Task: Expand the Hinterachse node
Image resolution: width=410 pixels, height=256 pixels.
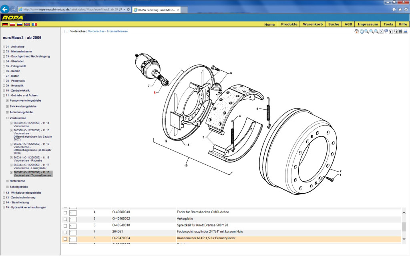Action: coord(8,181)
